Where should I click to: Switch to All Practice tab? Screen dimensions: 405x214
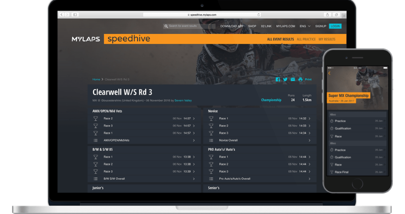tap(306, 39)
